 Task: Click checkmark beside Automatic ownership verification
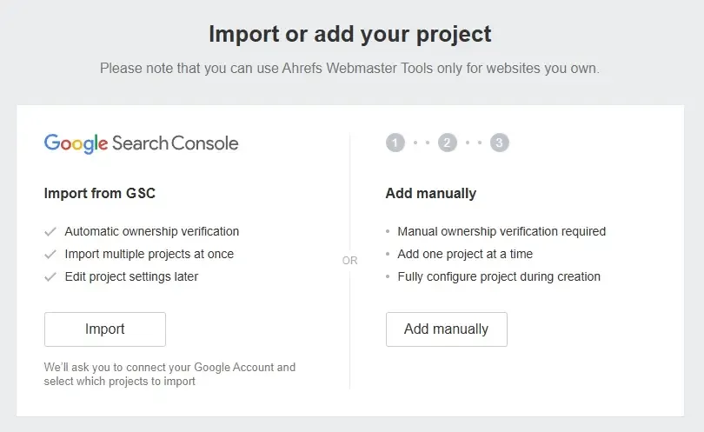[50, 231]
